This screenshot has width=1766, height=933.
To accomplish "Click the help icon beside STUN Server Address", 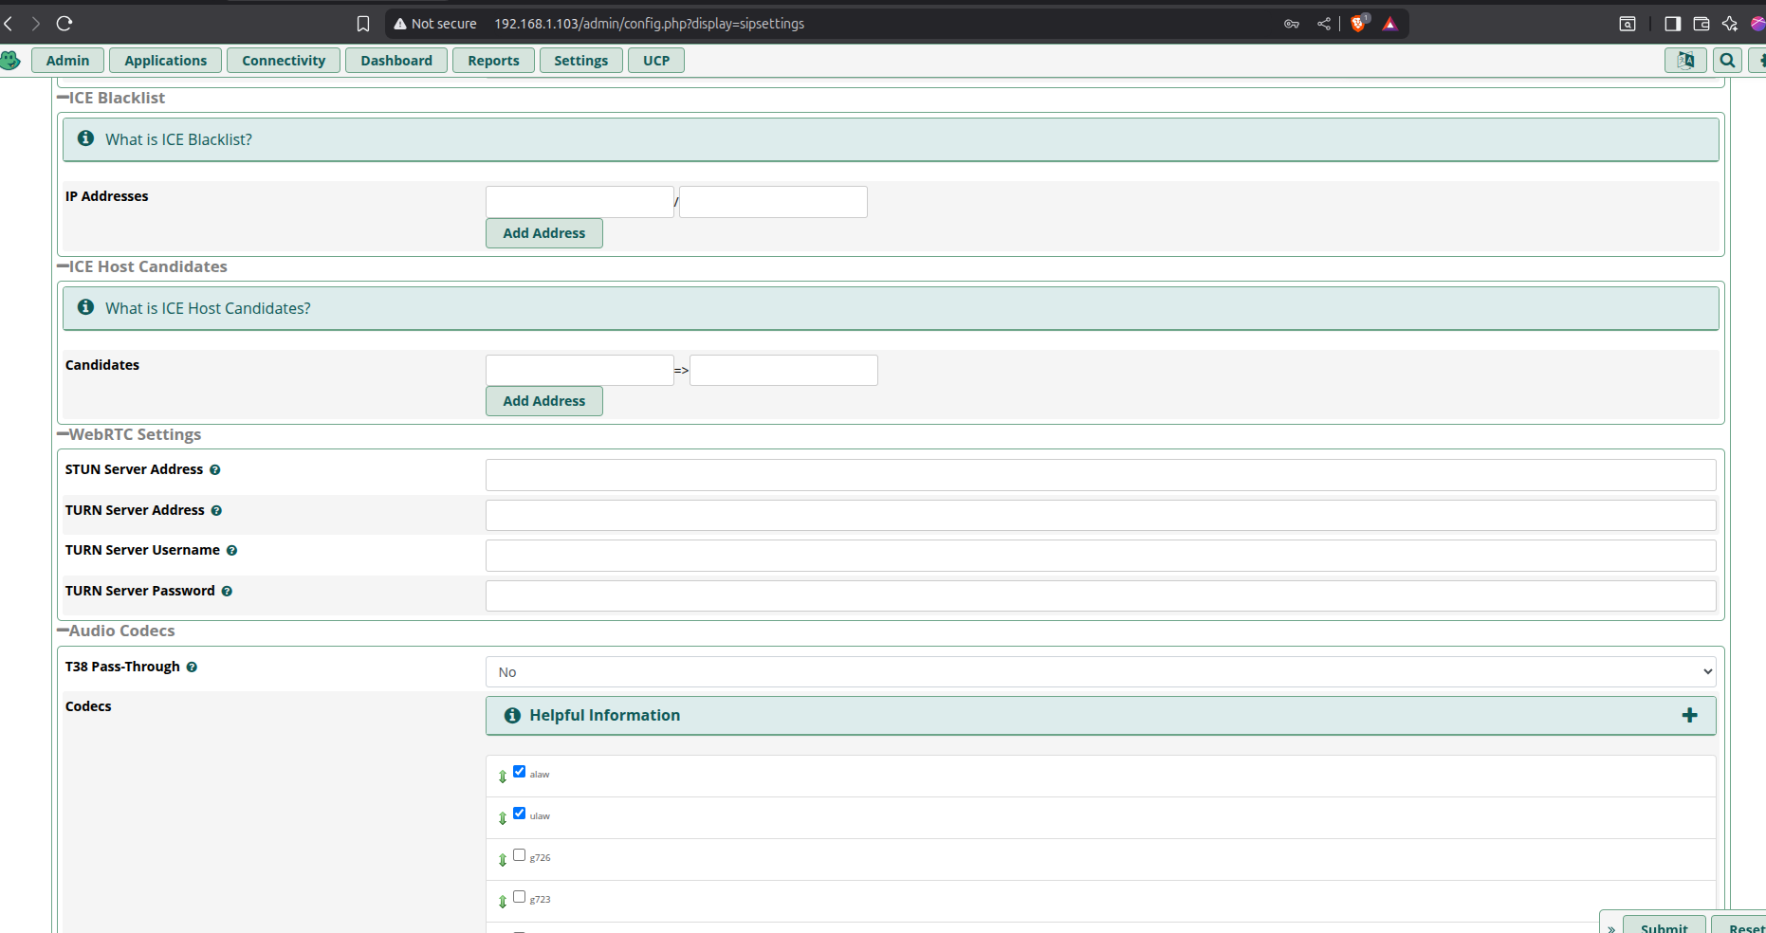I will click(215, 470).
